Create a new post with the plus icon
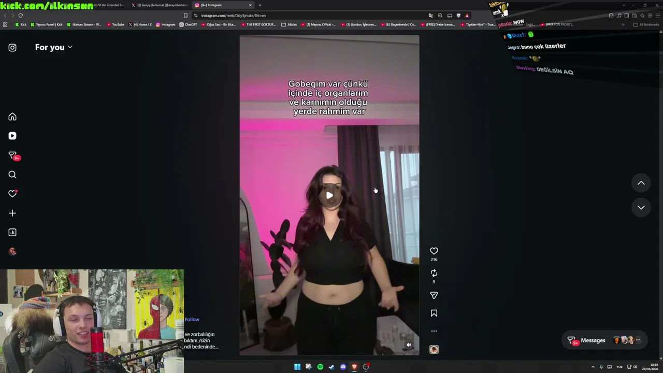Screen dimensions: 663x373 tap(12, 213)
